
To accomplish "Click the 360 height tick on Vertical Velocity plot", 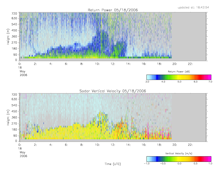I will coord(14,117).
